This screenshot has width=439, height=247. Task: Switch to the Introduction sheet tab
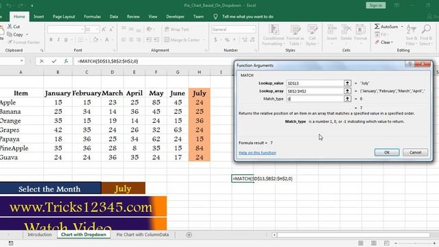(40, 235)
